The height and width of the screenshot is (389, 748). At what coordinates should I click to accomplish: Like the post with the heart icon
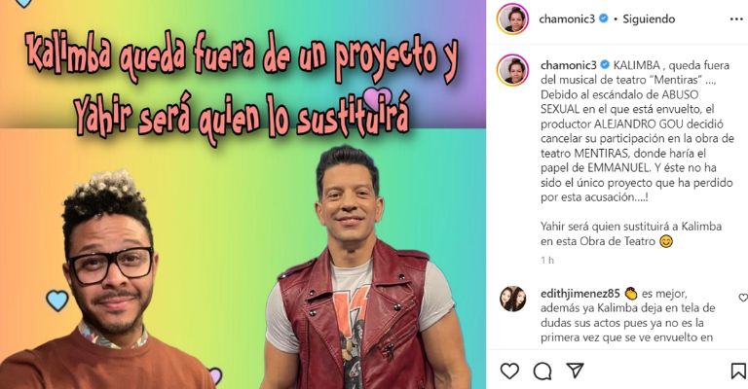pyautogui.click(x=509, y=371)
